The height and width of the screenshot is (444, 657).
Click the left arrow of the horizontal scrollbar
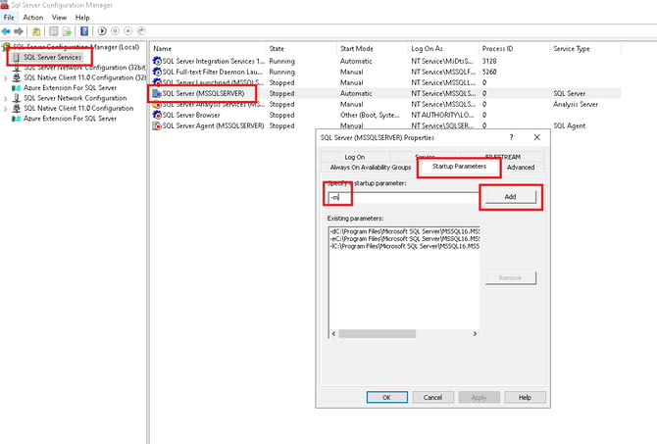point(333,334)
